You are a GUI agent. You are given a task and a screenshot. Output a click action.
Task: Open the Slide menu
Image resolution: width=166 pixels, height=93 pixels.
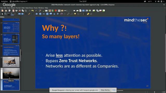pyautogui.click(x=23, y=8)
